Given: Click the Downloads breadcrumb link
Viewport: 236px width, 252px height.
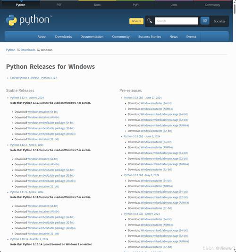Looking at the screenshot, I should tap(28, 50).
